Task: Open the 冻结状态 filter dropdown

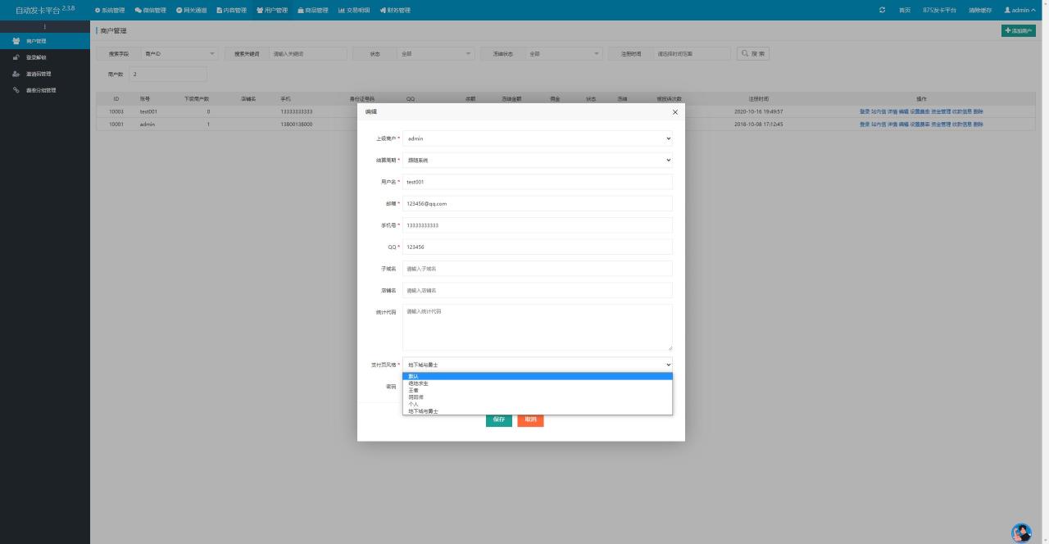Action: (x=564, y=53)
